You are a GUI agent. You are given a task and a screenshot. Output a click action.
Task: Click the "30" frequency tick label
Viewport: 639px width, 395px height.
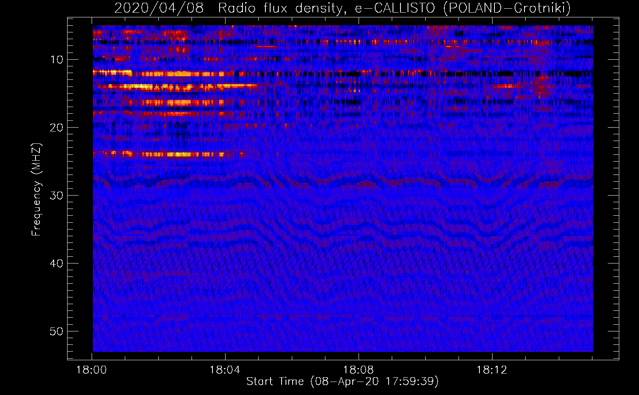tap(57, 196)
